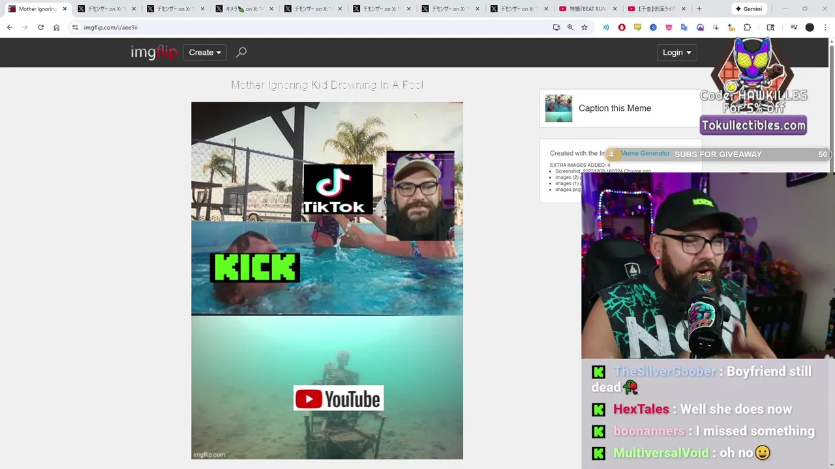835x469 pixels.
Task: Open imgflip search magnifier
Action: pos(241,52)
